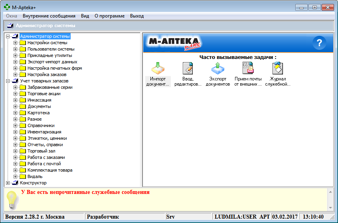
Task: Click the Прием почты от внешних icon
Action: point(248,69)
